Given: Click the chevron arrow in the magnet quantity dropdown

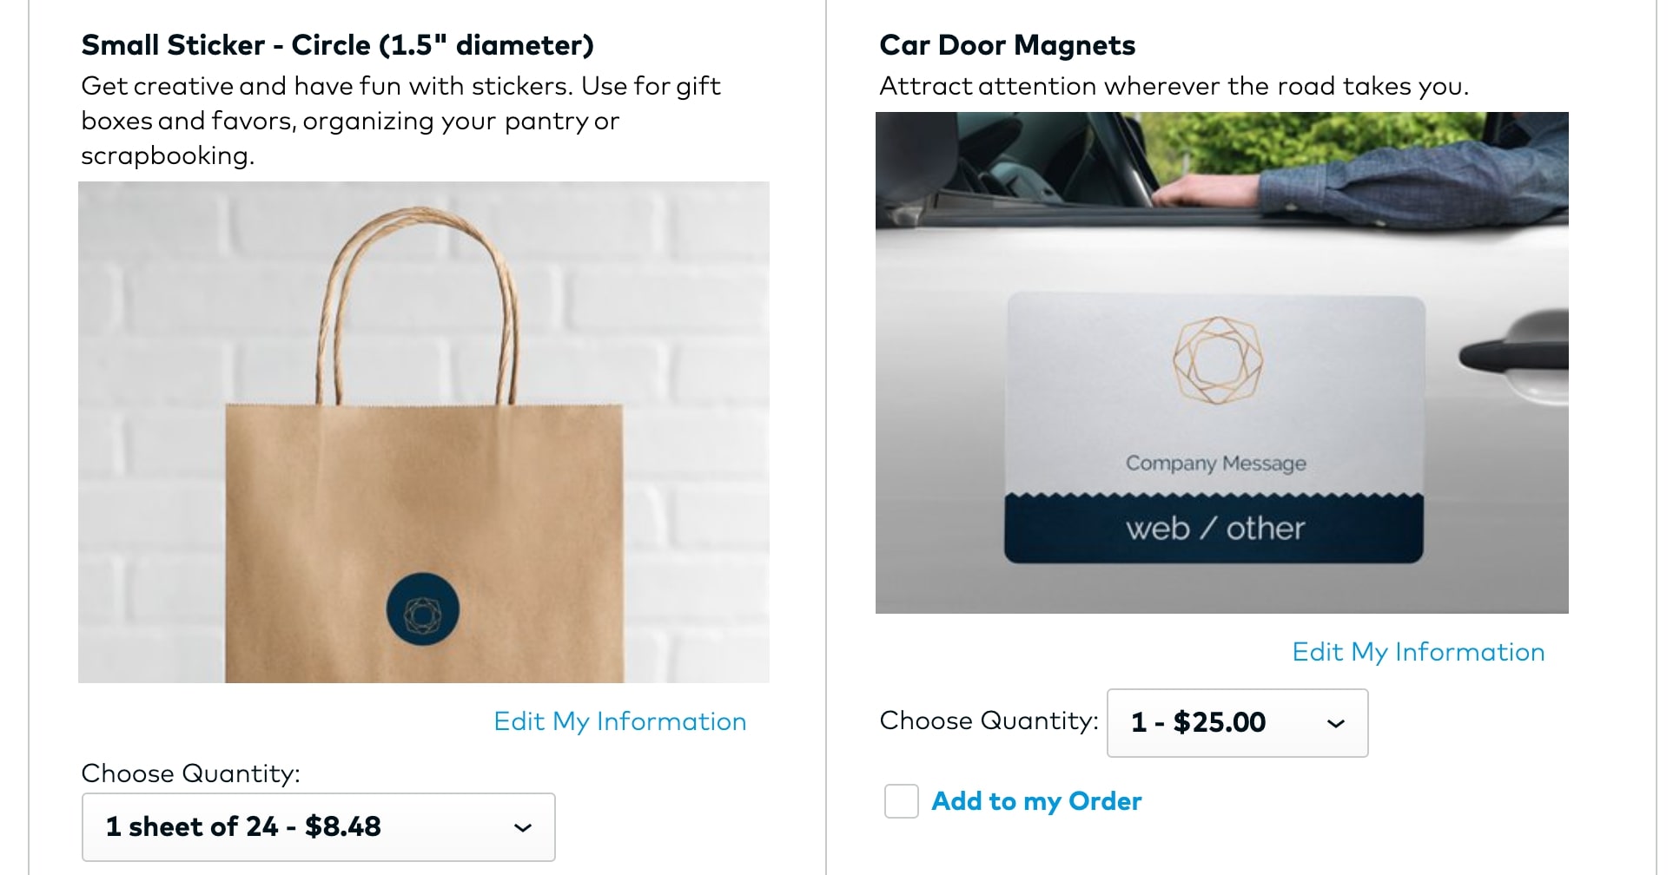Looking at the screenshot, I should coord(1336,723).
